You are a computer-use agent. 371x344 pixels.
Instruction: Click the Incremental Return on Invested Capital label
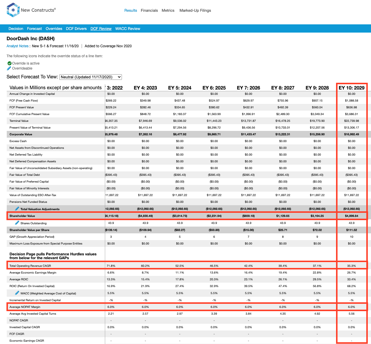tap(35, 300)
